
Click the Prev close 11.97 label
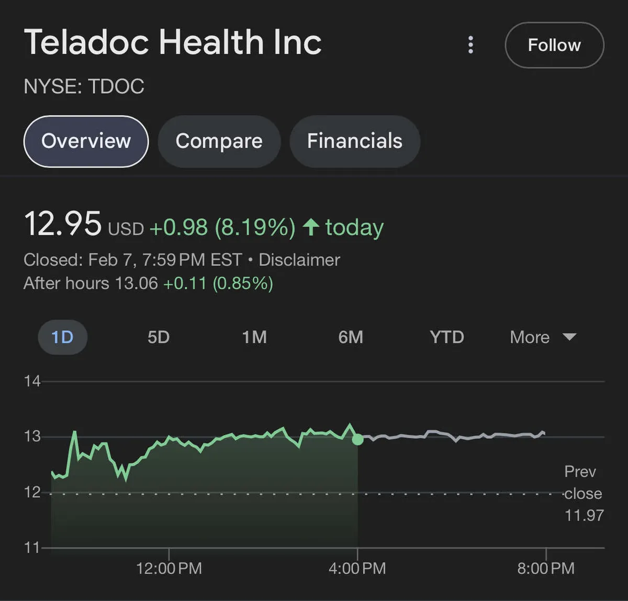[583, 493]
